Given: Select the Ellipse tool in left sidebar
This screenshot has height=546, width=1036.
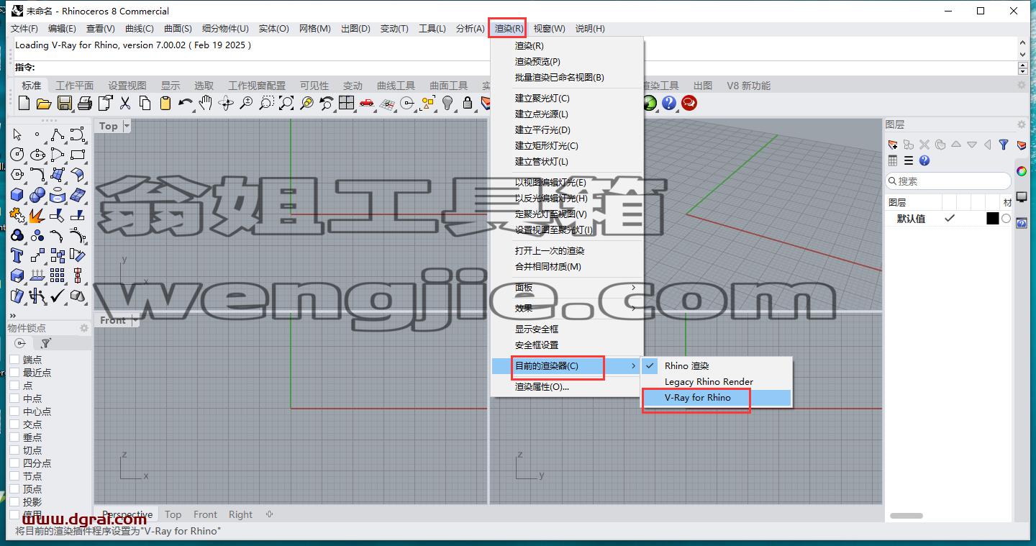Looking at the screenshot, I should tap(37, 154).
